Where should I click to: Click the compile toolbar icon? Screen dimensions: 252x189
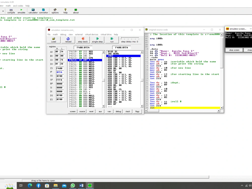pyautogui.click(x=11, y=11)
